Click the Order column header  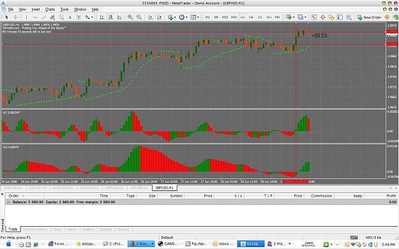[x=13, y=196]
